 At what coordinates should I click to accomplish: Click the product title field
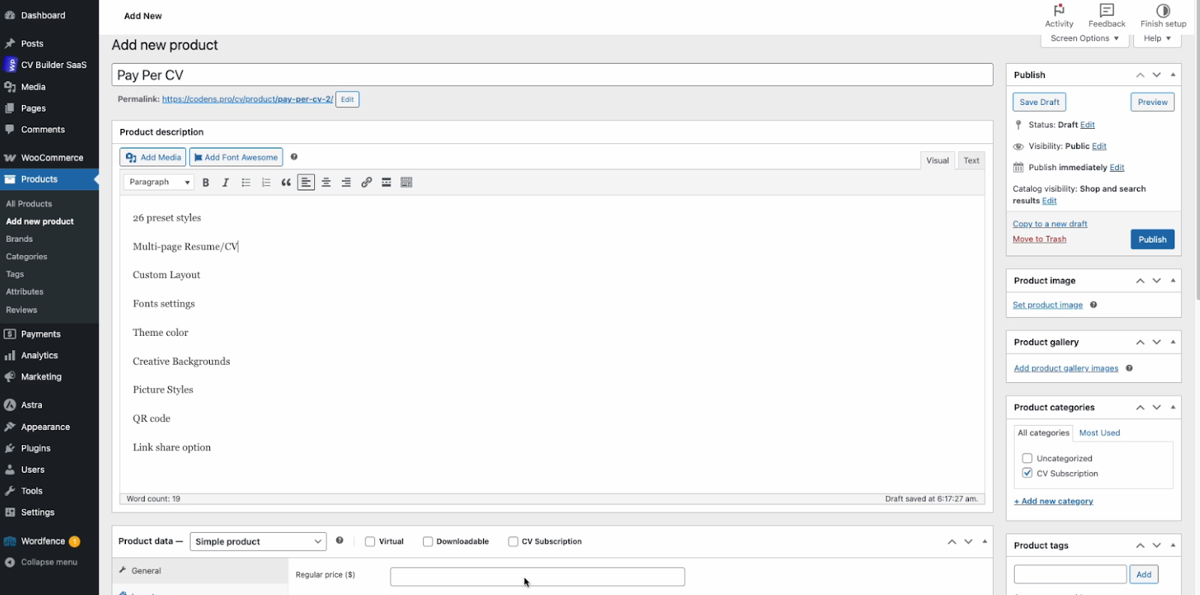point(552,75)
